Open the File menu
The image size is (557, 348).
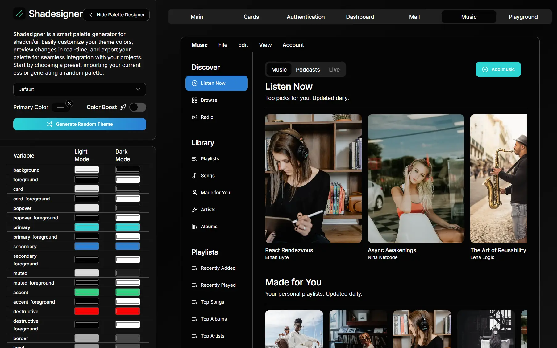pos(222,45)
